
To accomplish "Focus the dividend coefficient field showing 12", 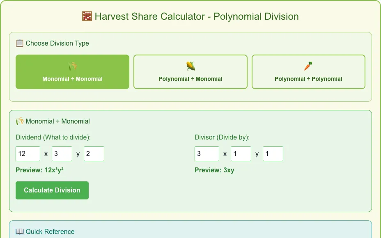I will [28, 154].
